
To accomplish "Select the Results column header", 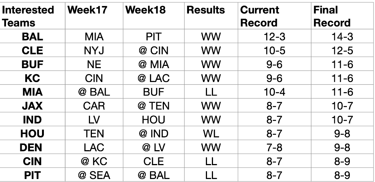I will 211,16.
